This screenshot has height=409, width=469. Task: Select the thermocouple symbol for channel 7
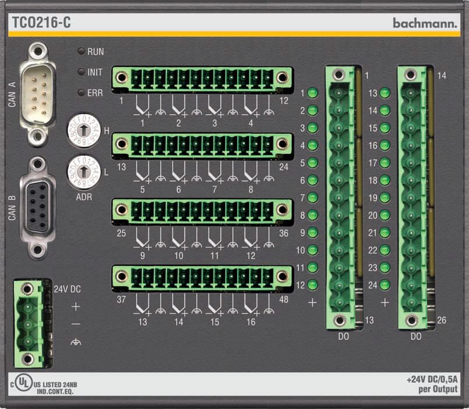[215, 172]
